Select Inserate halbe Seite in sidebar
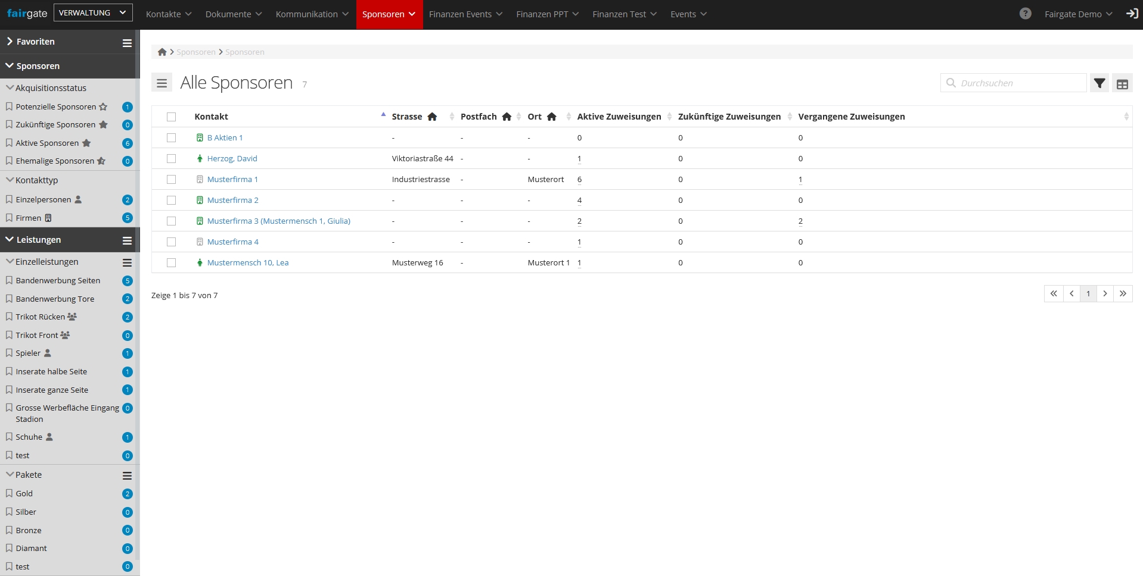 (51, 371)
